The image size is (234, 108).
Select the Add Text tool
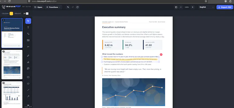click(28, 28)
